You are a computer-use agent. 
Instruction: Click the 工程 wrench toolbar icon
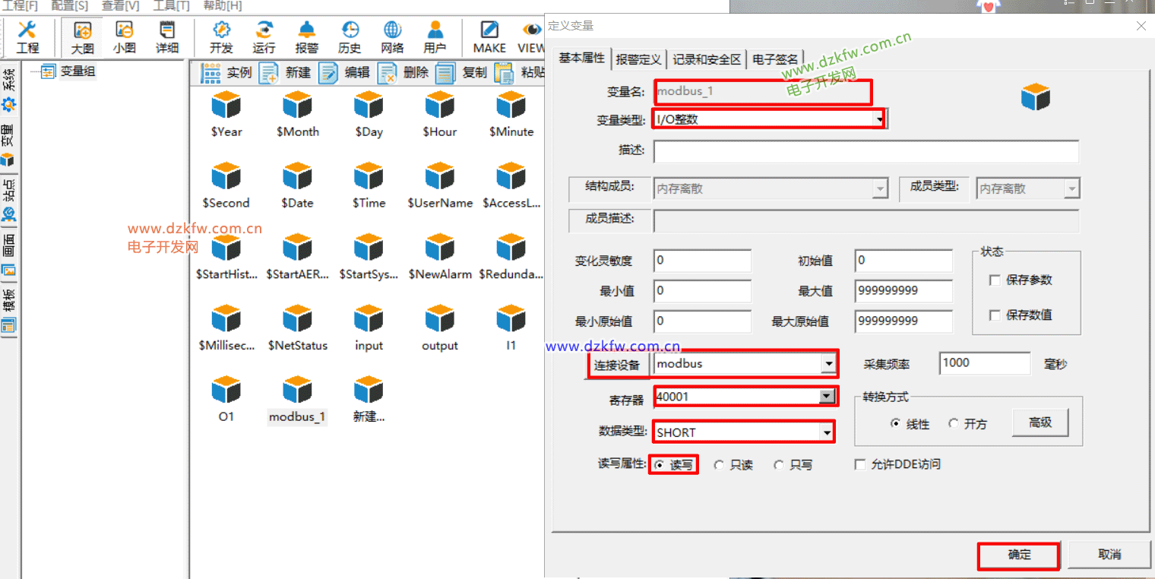click(27, 36)
